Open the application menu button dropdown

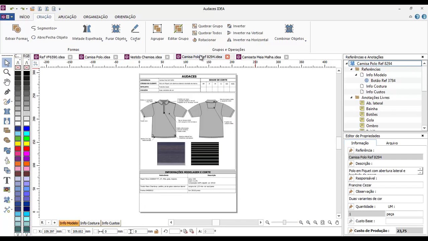[x=7, y=17]
